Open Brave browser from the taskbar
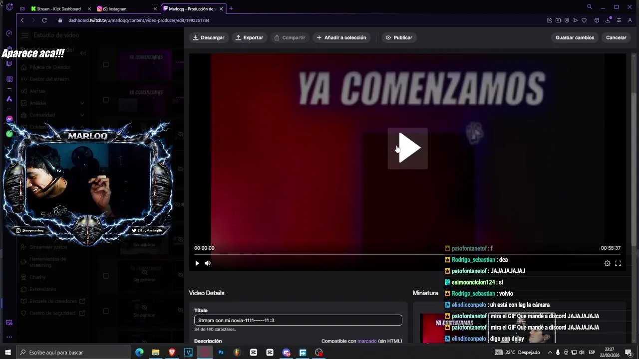Viewport: 639px width, 359px height. tap(172, 353)
